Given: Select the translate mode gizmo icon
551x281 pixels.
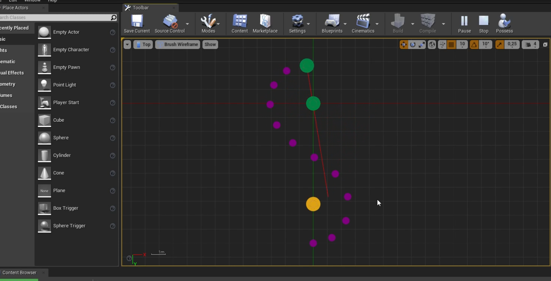Looking at the screenshot, I should pos(404,45).
